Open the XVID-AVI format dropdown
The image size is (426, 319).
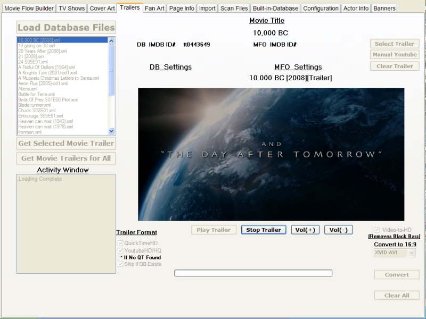[x=395, y=253]
